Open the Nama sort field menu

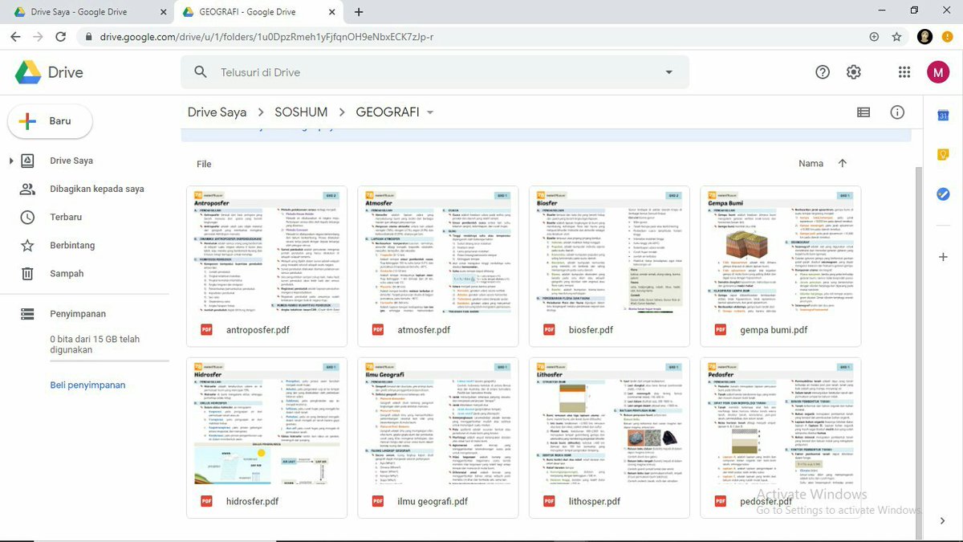point(811,163)
